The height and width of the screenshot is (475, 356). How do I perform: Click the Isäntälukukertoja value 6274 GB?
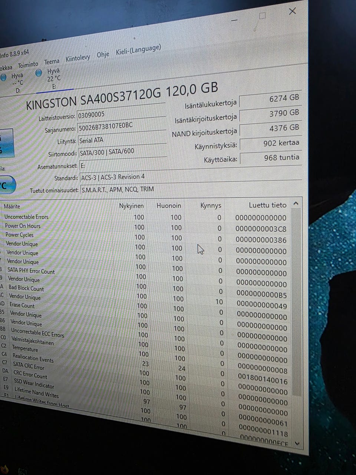(x=270, y=99)
